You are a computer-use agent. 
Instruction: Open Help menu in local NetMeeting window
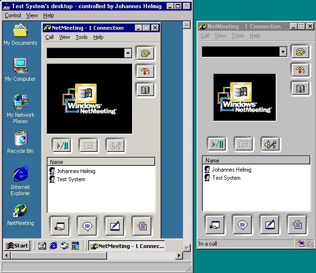pyautogui.click(x=255, y=36)
